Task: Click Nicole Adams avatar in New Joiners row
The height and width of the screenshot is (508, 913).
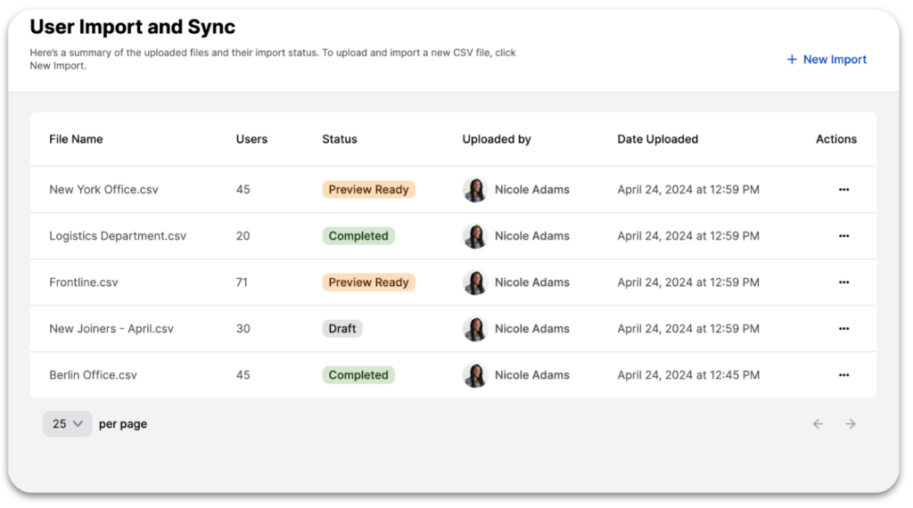Action: coord(475,329)
